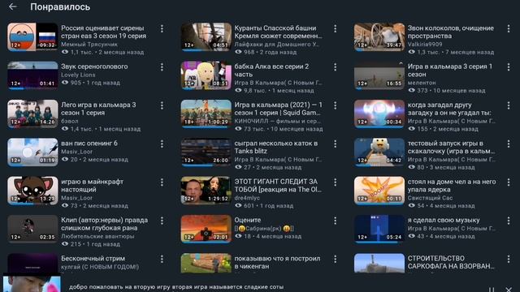520x292 pixels.
Task: Open options menu for 'ван пис опенинг 6'
Action: (x=162, y=144)
